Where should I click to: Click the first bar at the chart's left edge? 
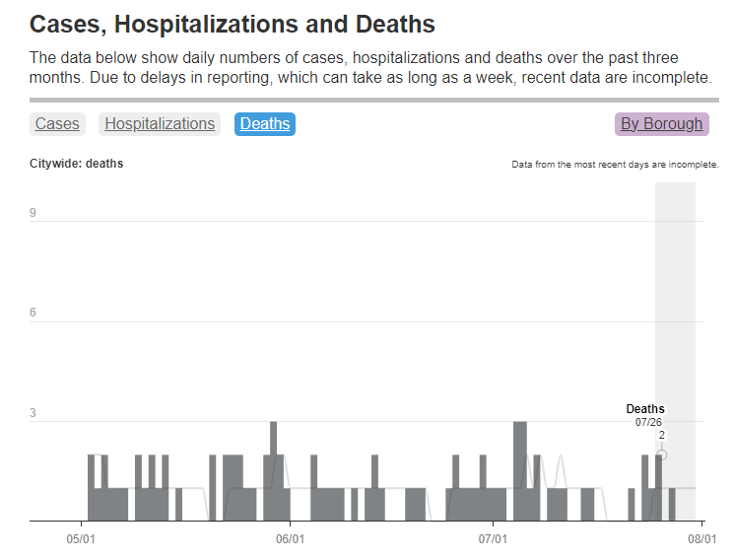91,488
